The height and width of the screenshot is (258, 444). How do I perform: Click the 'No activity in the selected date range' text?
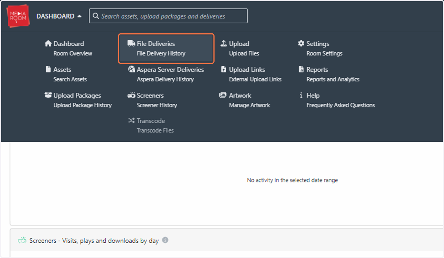292,180
